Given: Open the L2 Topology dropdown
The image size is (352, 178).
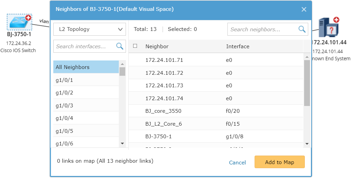Looking at the screenshot, I should [x=90, y=29].
